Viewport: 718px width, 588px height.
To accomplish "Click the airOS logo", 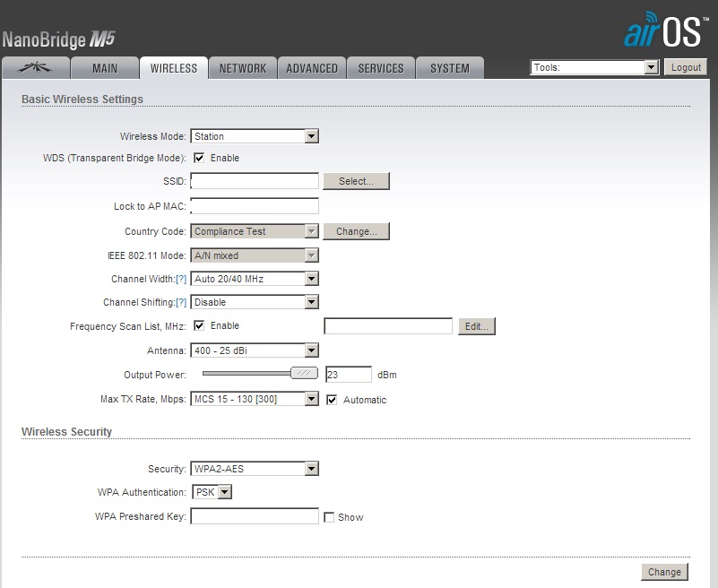I will pos(665,30).
